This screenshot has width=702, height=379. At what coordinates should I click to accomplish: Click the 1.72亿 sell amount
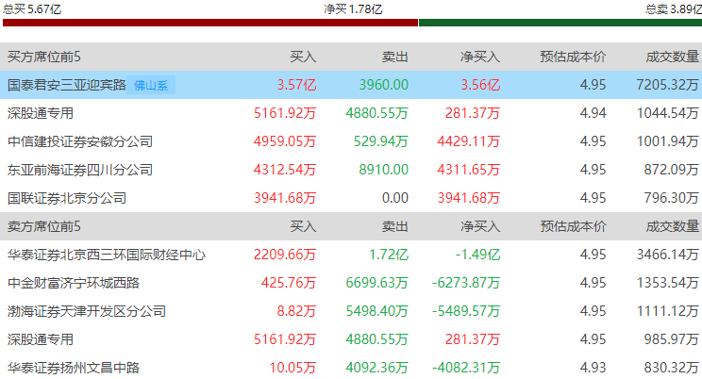pyautogui.click(x=389, y=255)
